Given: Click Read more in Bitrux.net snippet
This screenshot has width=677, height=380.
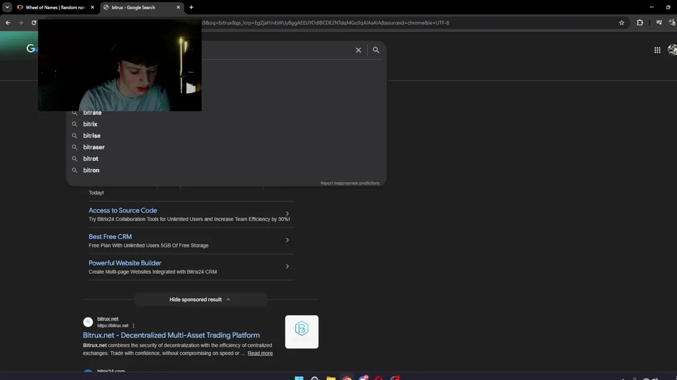Looking at the screenshot, I should [x=260, y=353].
